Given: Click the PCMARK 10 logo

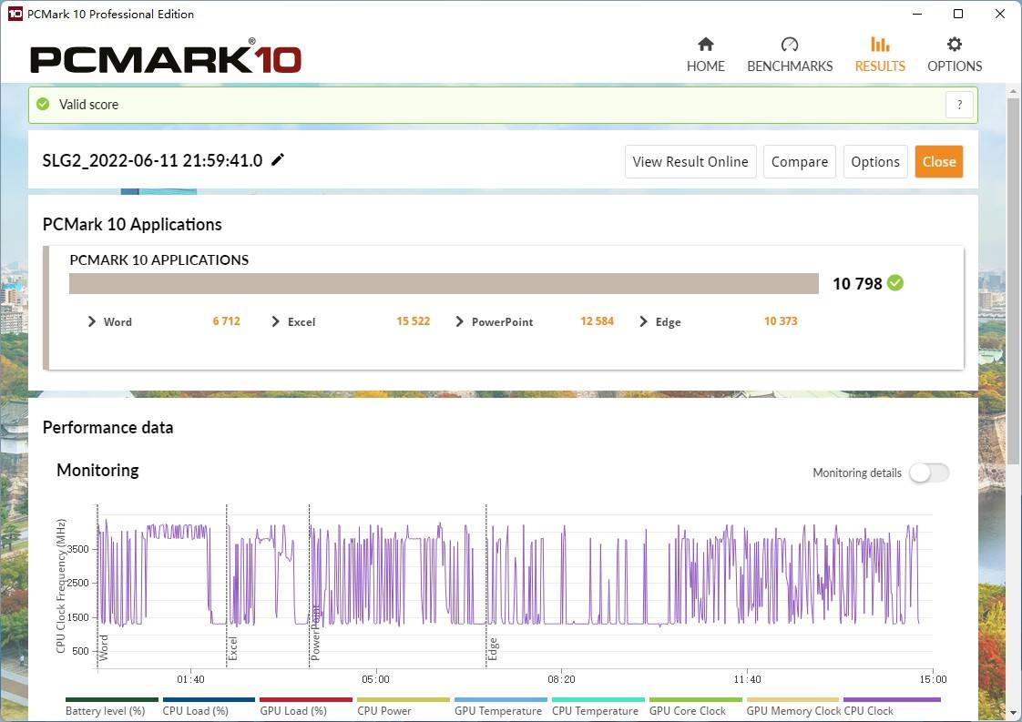Looking at the screenshot, I should 166,56.
